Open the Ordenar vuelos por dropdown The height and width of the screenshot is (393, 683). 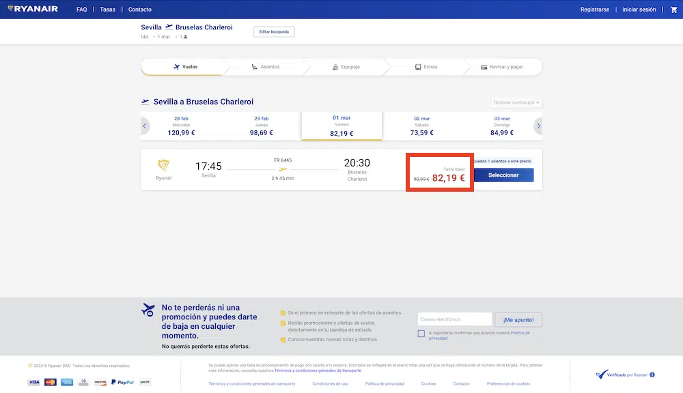[516, 102]
